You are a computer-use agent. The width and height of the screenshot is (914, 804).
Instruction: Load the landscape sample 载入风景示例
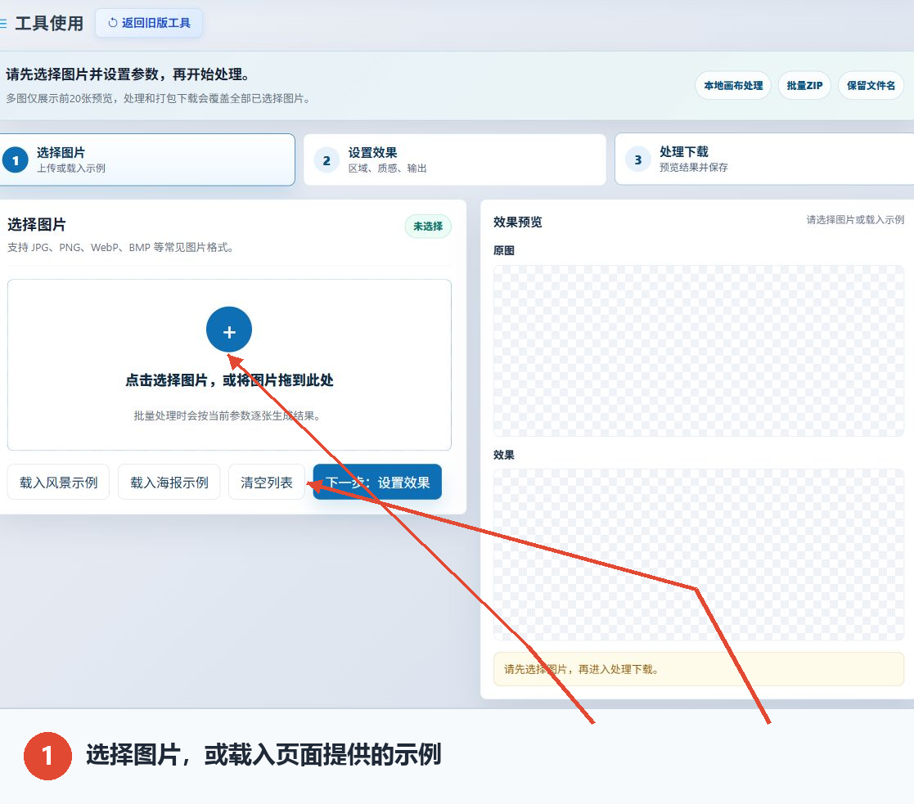click(x=58, y=482)
